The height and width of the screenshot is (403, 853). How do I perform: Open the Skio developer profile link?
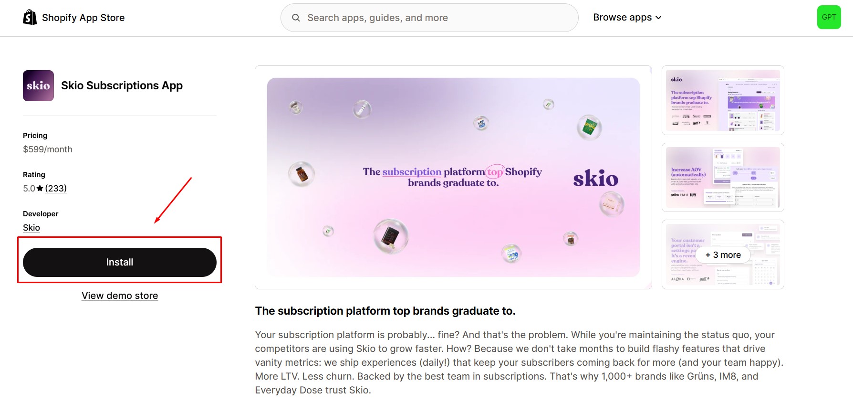point(31,227)
